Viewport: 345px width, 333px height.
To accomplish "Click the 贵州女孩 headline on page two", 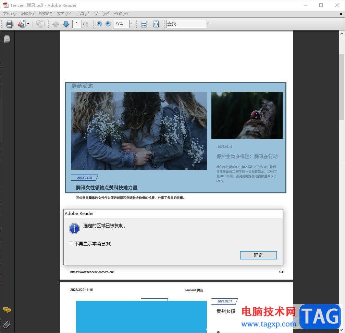I will point(226,311).
